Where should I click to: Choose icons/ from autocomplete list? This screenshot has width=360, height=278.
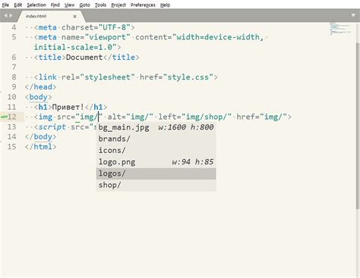tap(156, 151)
